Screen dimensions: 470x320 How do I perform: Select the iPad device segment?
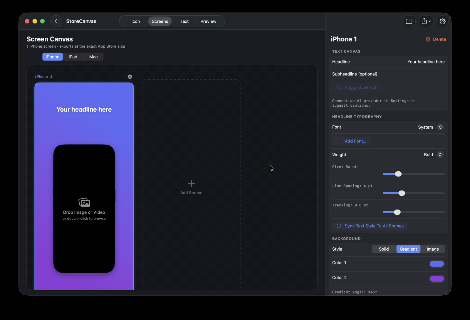click(73, 57)
